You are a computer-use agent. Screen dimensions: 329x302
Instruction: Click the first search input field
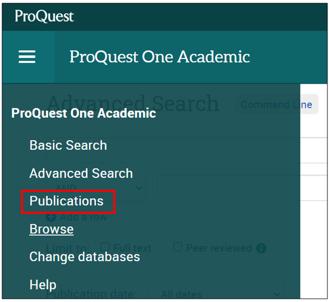[187, 150]
